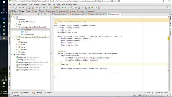Click the Debug app bug icon

(x=66, y=8)
